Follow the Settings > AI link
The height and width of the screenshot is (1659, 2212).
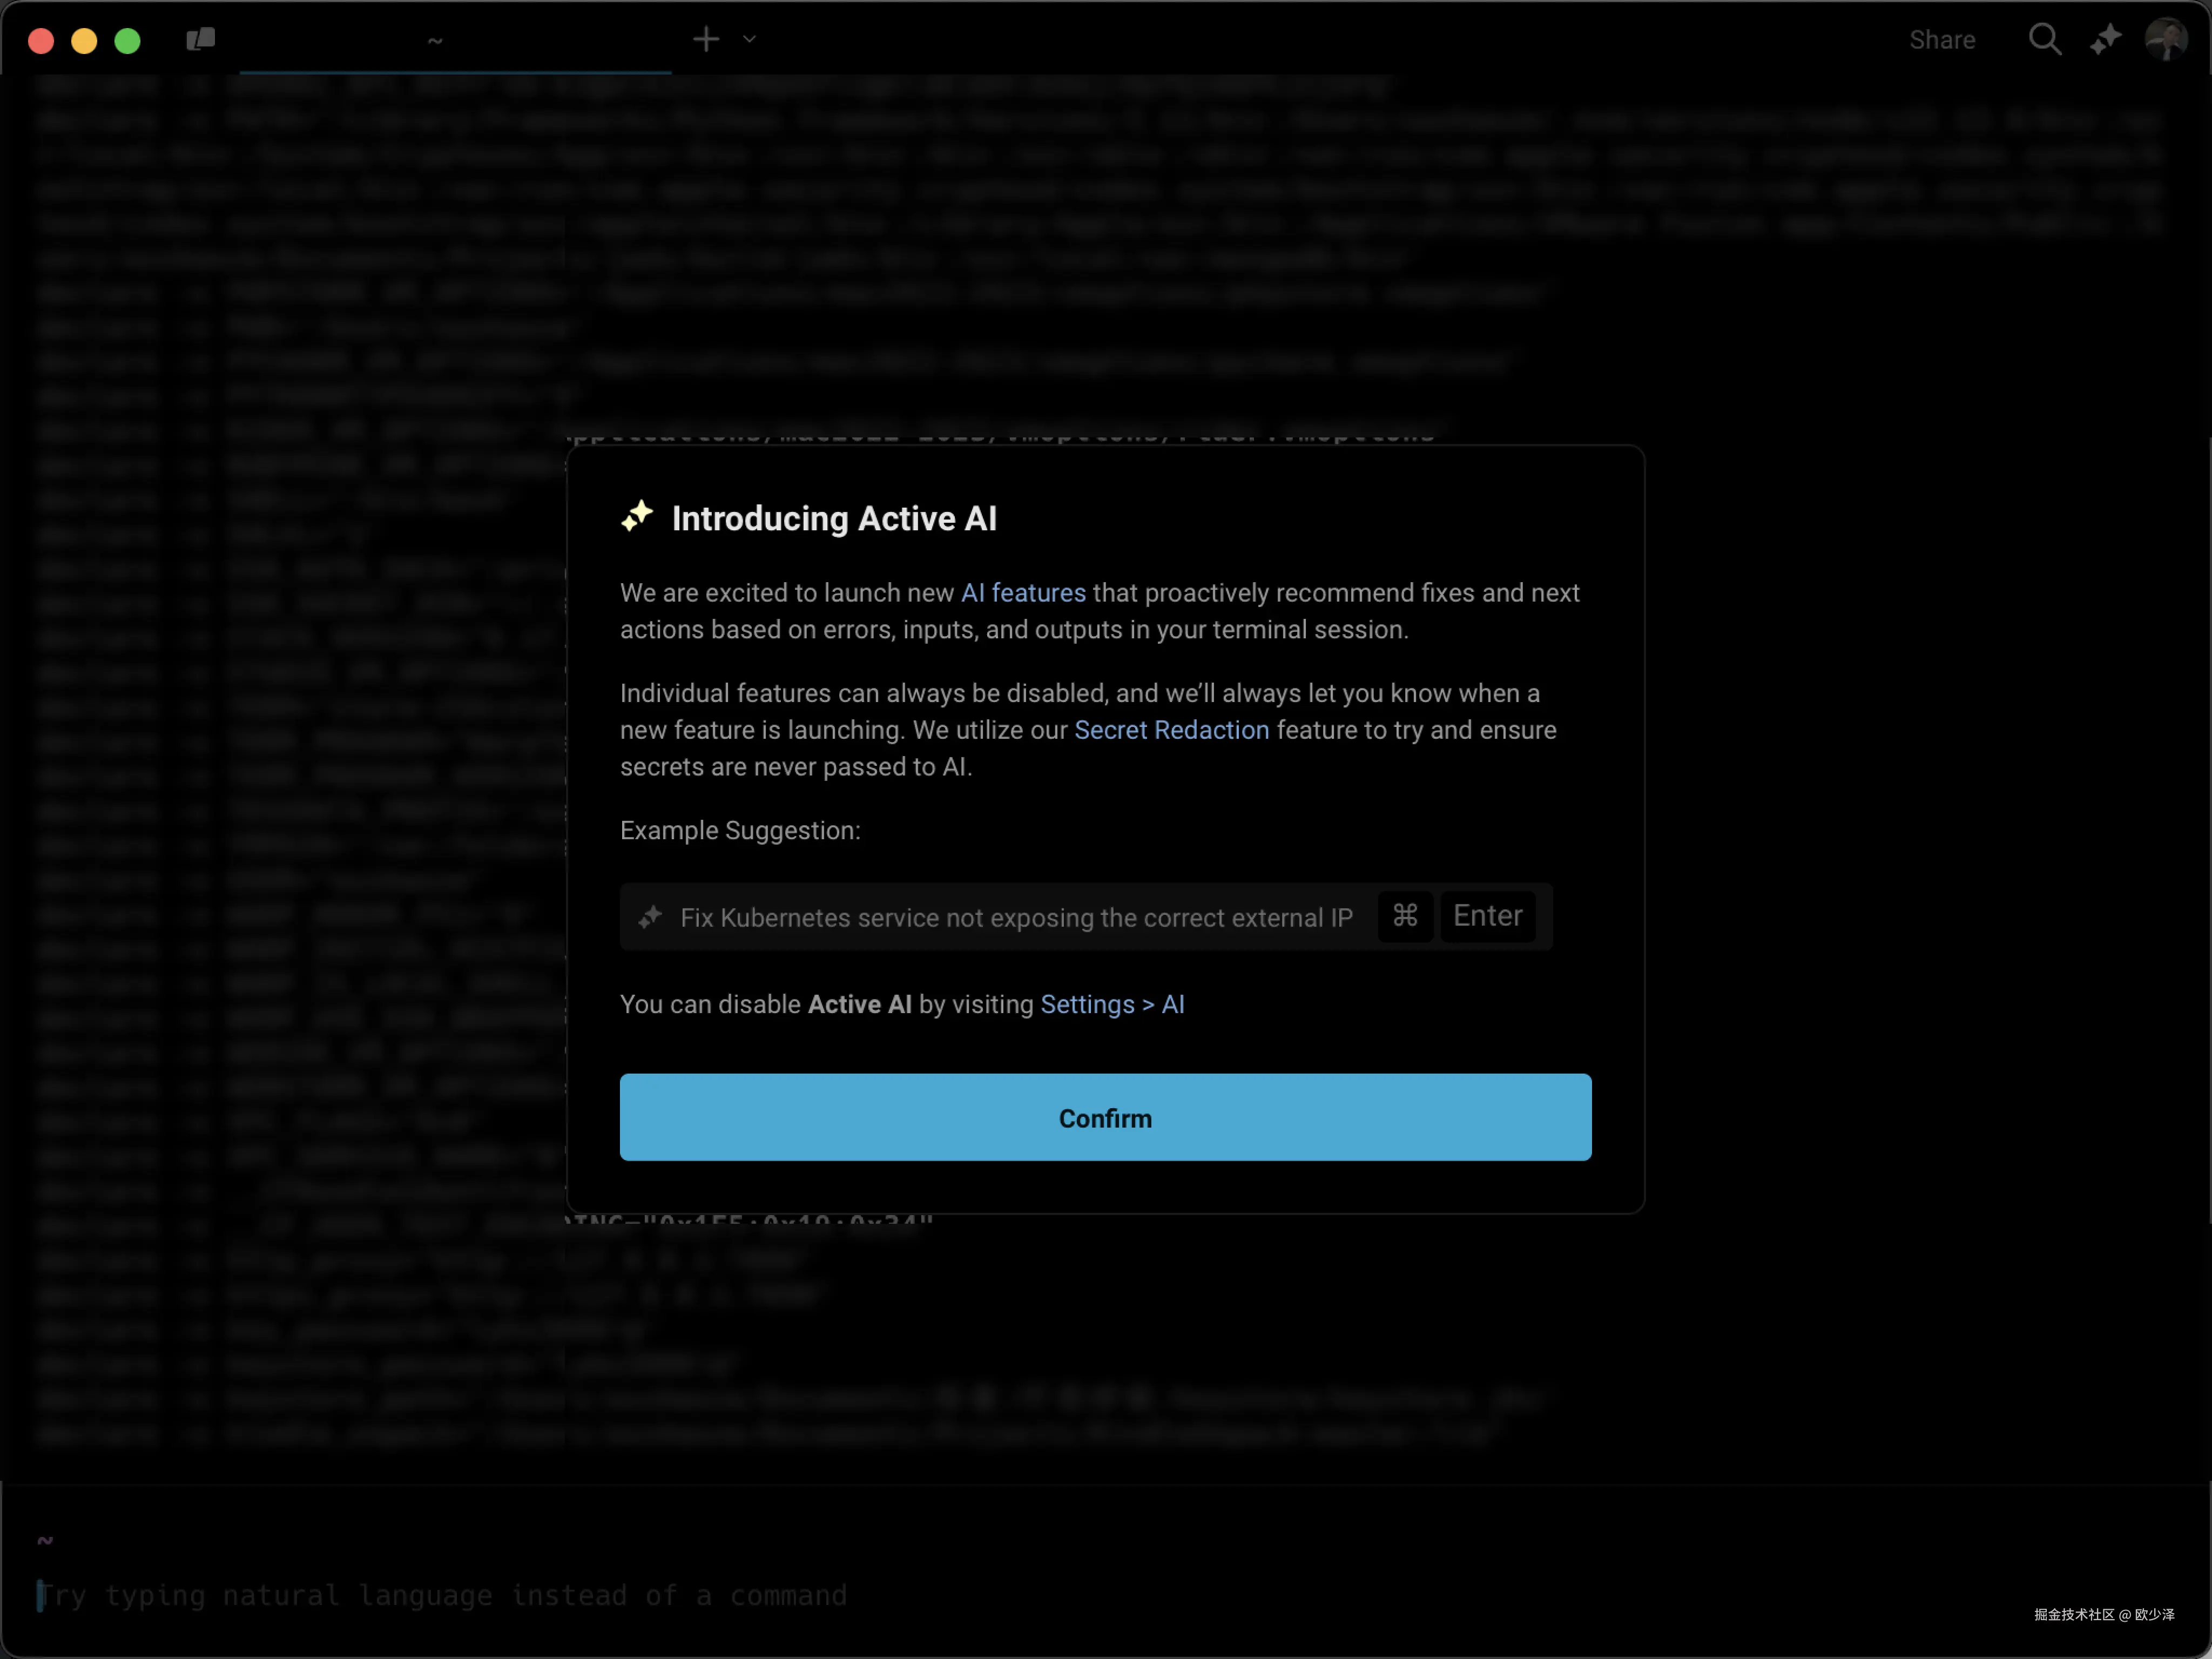1112,1004
